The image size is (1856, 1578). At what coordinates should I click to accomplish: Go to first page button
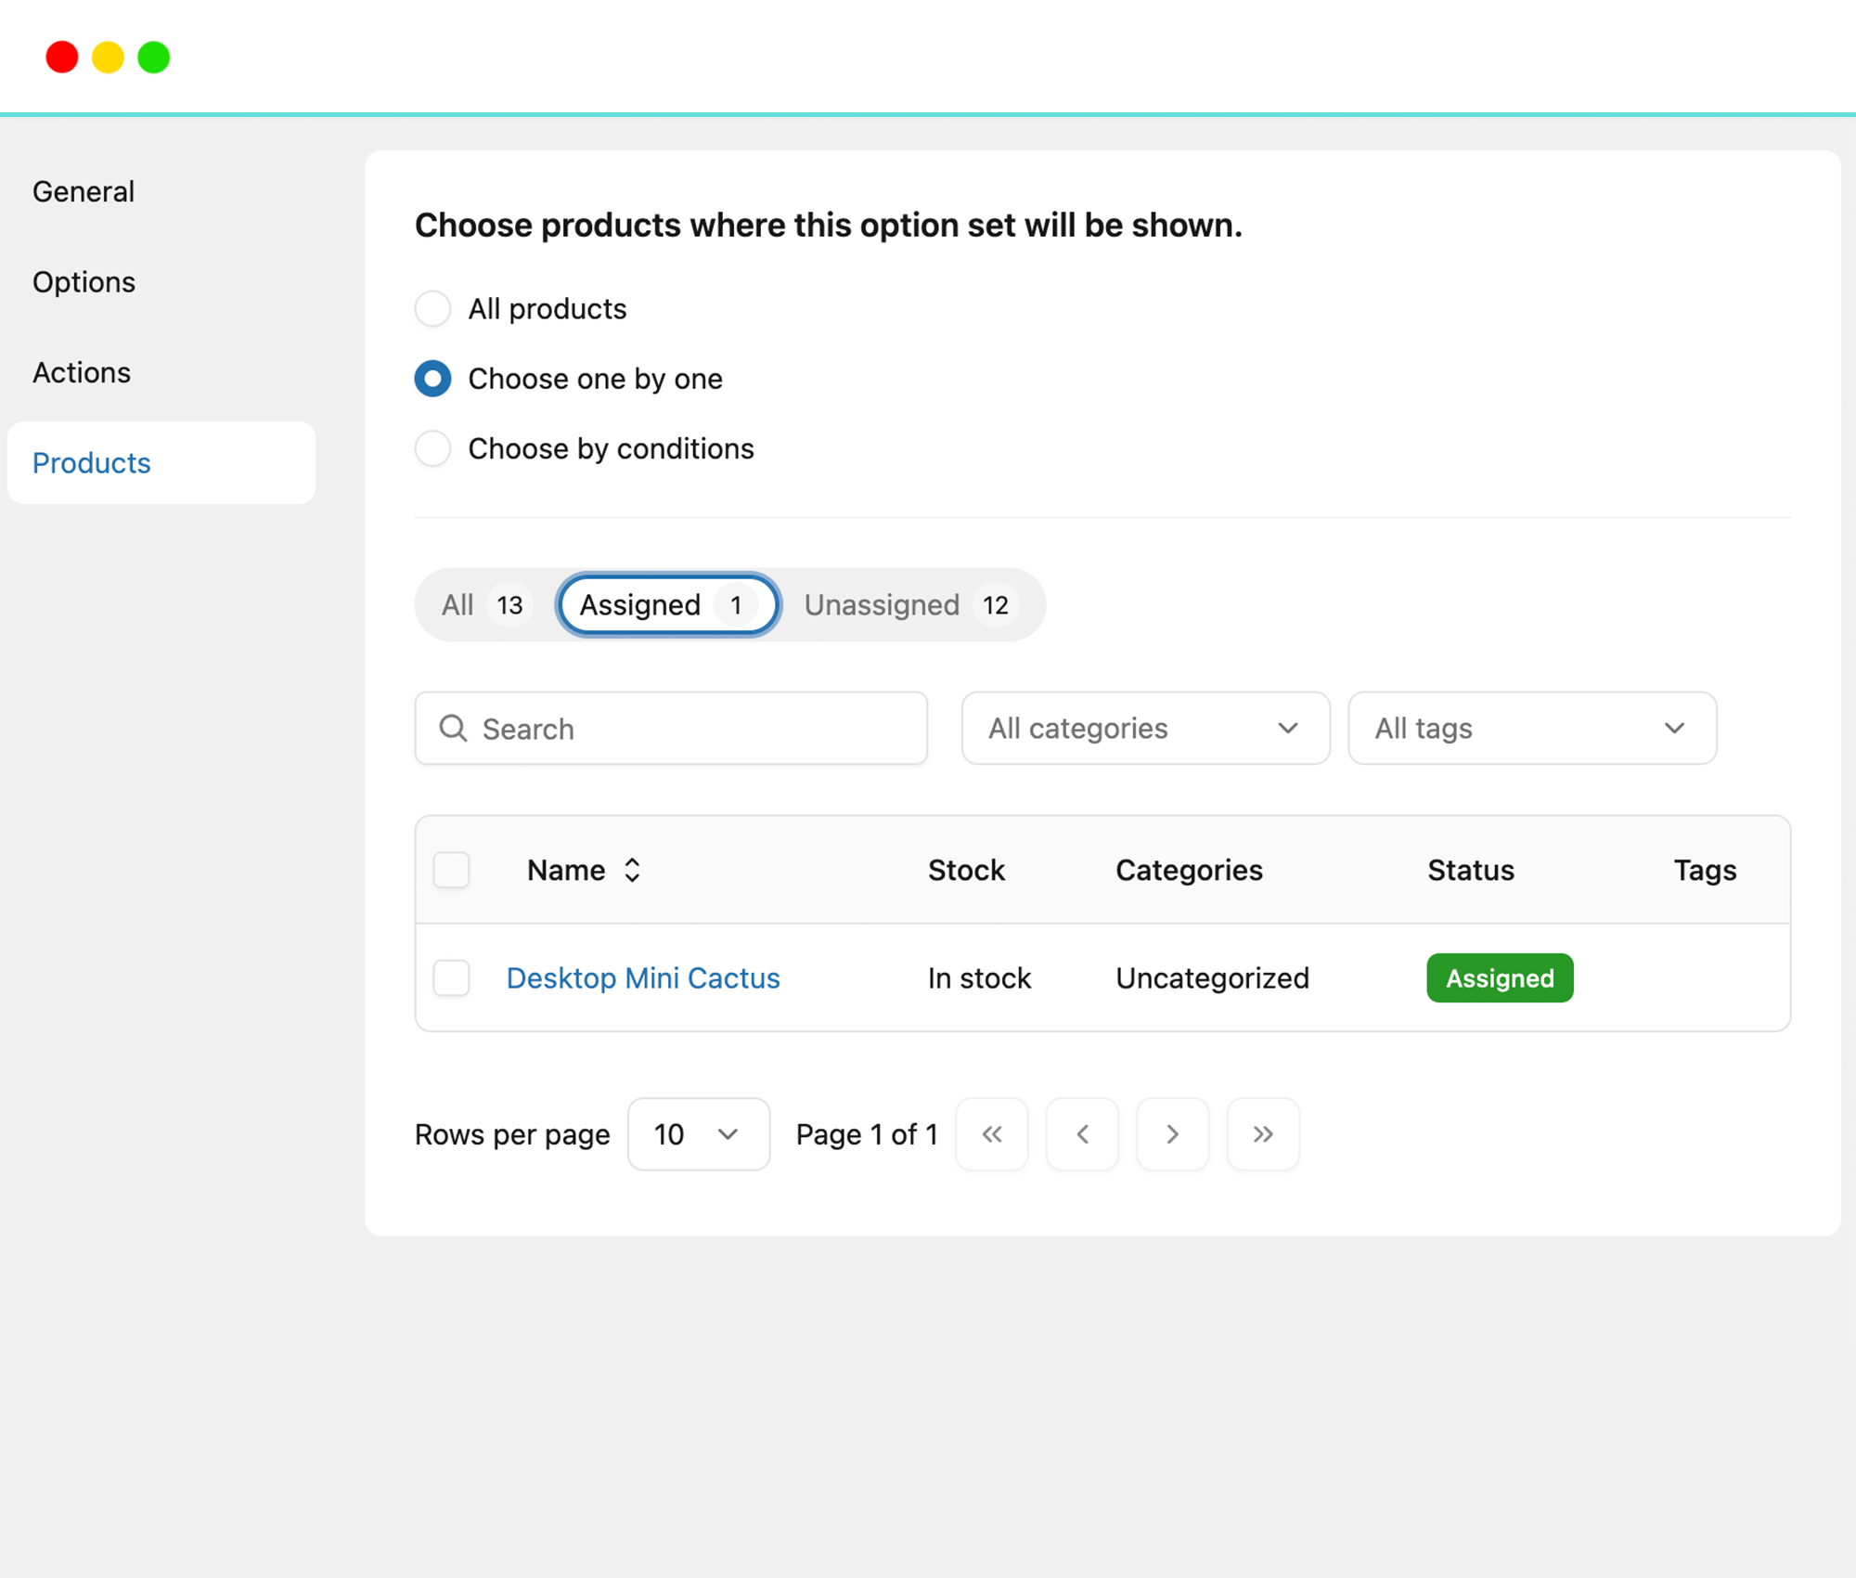click(x=991, y=1134)
